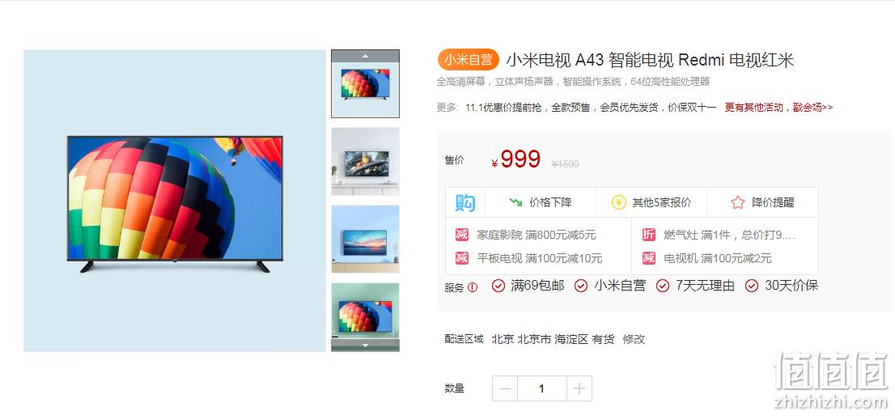The width and height of the screenshot is (895, 416).
Task: Open the 其他5家报价 tab
Action: (651, 202)
